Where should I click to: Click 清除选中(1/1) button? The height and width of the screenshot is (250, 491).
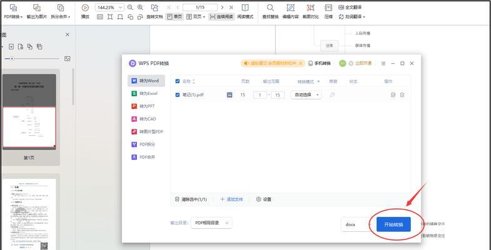tap(191, 199)
